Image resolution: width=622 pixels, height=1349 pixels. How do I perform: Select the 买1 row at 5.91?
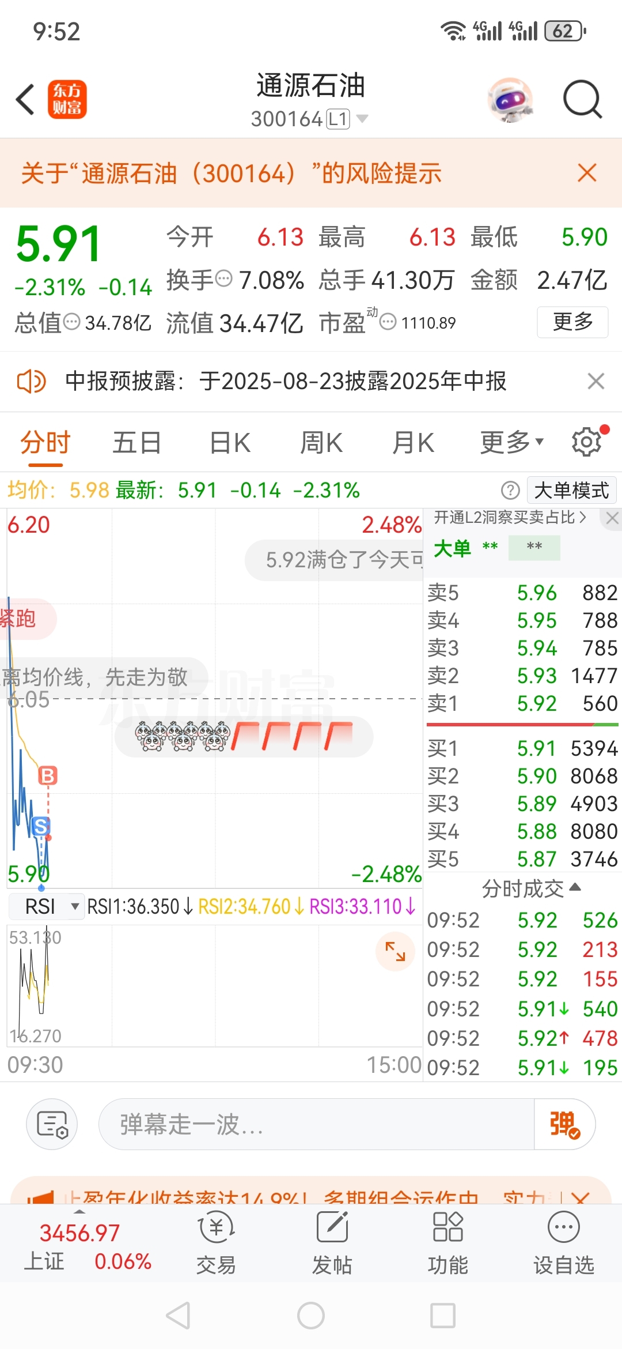[x=522, y=748]
